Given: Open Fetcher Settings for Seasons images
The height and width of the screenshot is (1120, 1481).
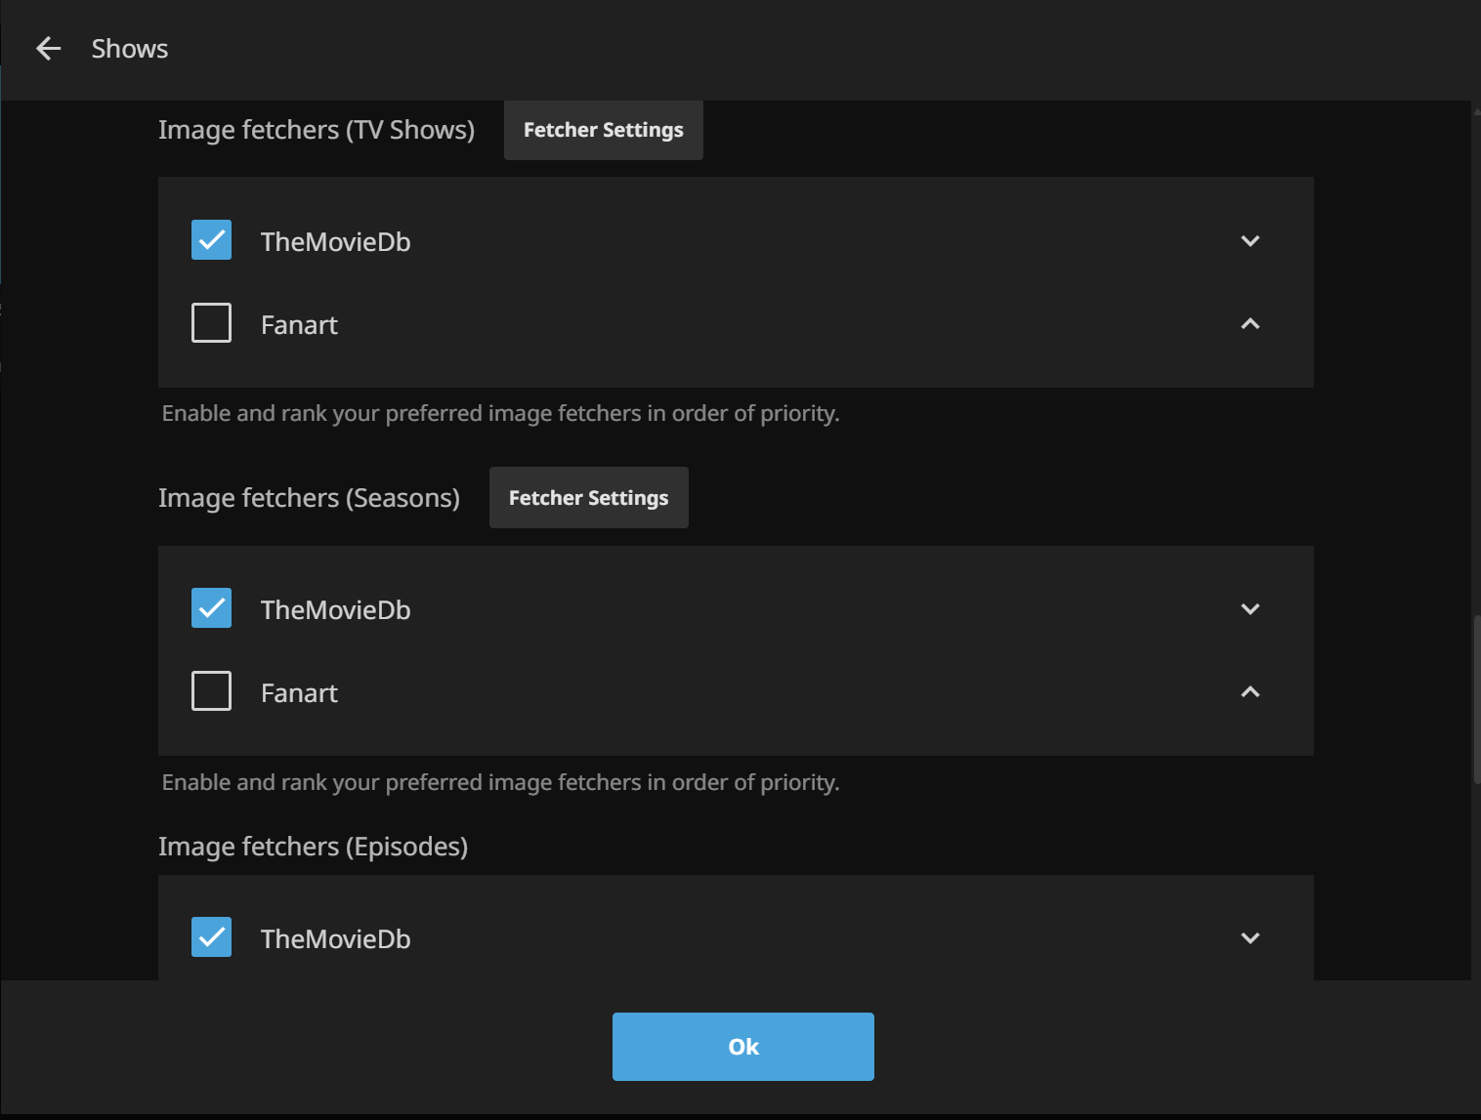Looking at the screenshot, I should [x=588, y=498].
